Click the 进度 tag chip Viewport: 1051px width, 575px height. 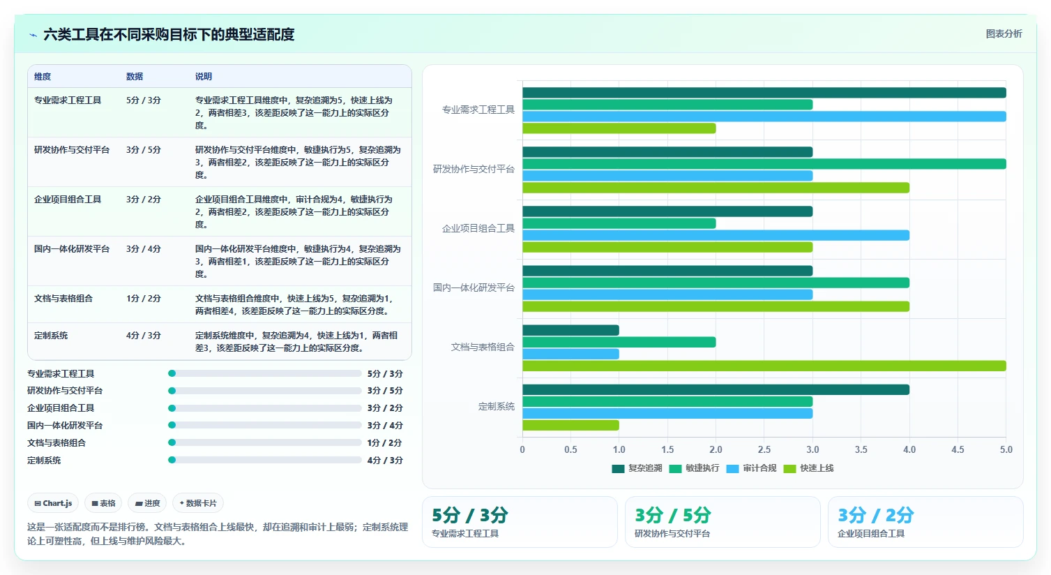coord(147,503)
